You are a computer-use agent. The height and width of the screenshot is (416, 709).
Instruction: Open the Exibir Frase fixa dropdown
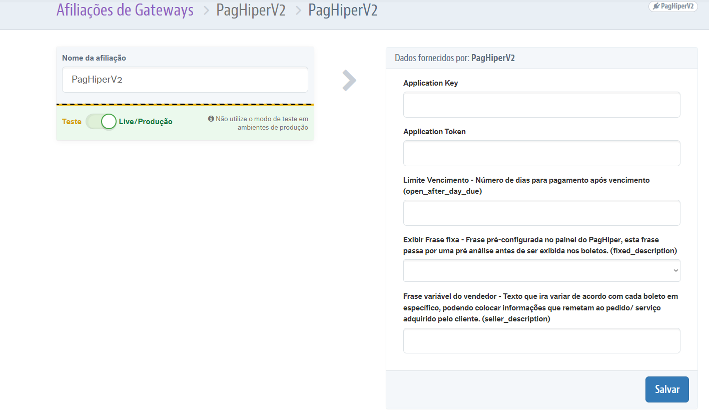pos(542,270)
